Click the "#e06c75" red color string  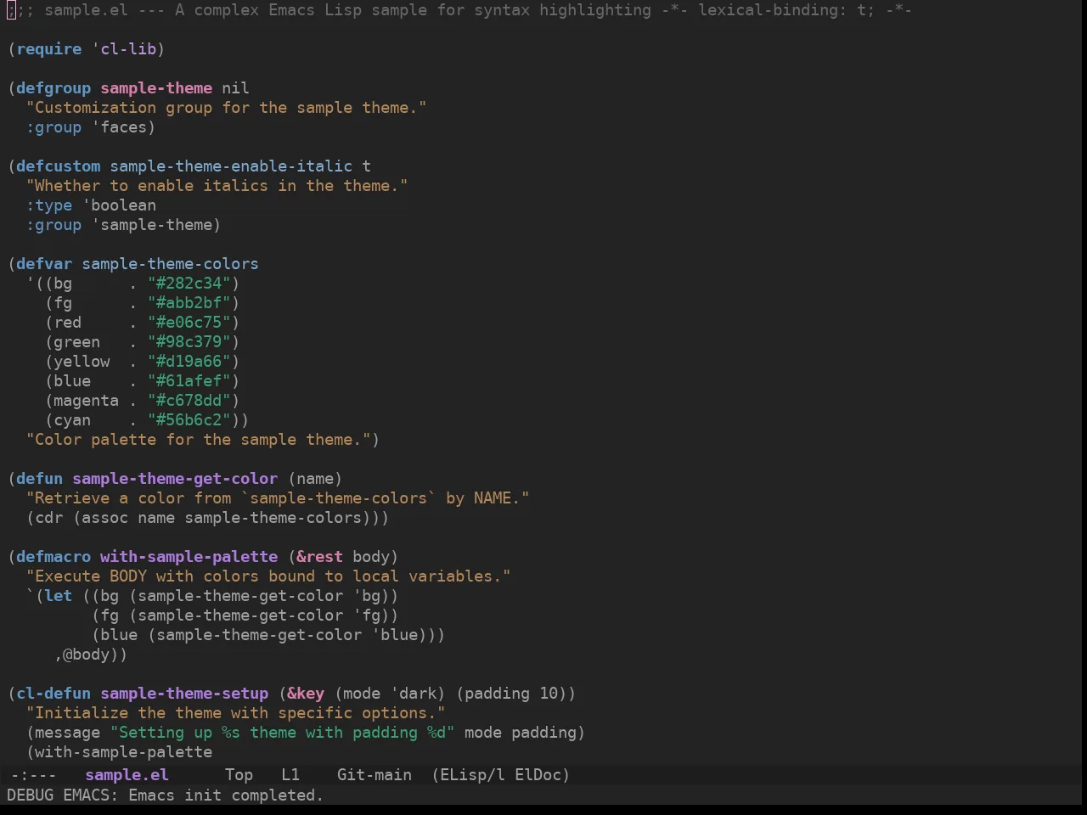tap(189, 323)
